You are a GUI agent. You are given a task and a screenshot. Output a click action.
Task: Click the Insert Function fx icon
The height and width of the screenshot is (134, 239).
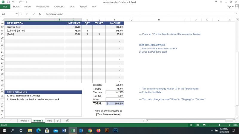[x=40, y=14]
